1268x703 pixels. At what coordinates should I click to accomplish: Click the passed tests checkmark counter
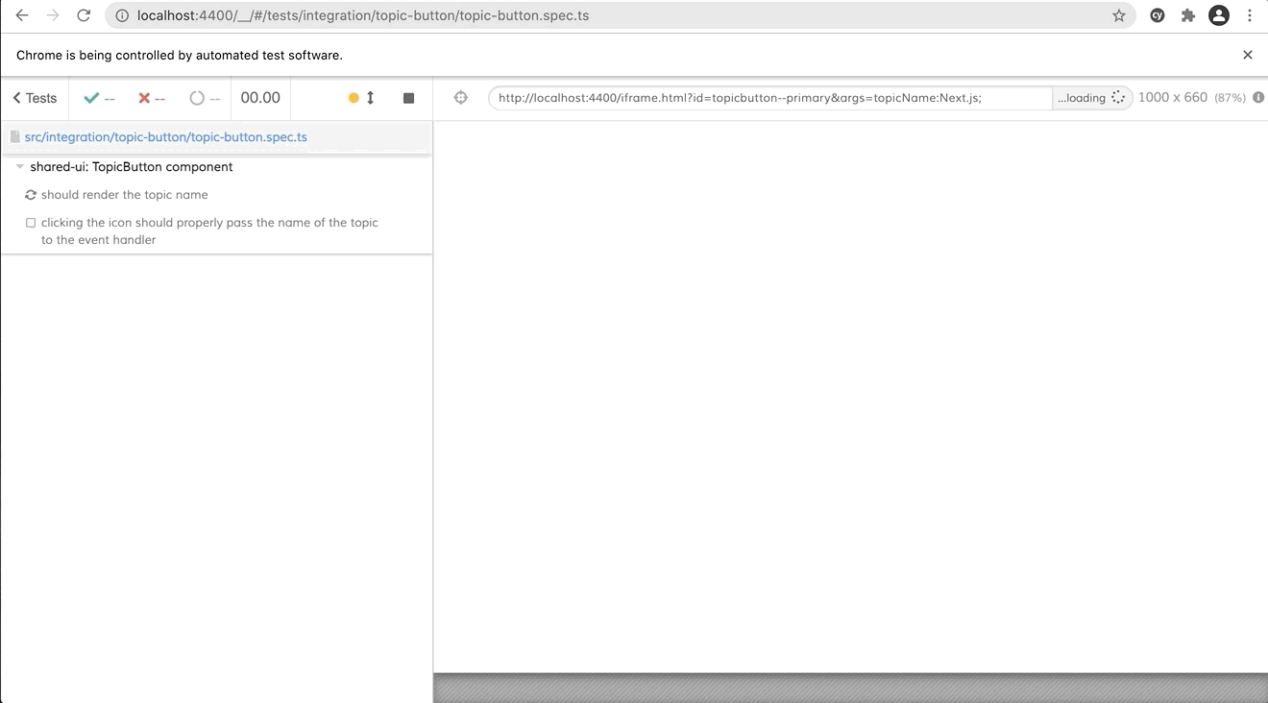[x=99, y=98]
